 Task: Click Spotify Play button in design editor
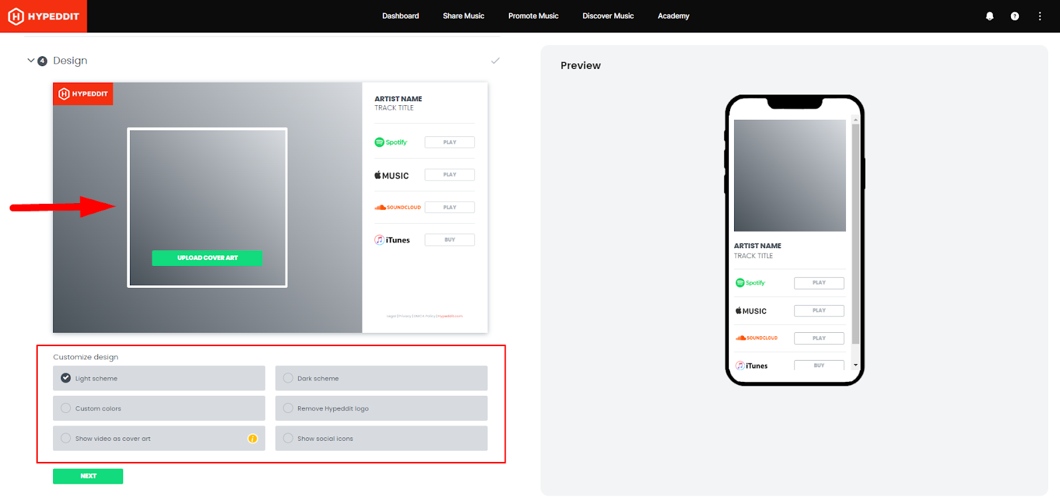coord(450,142)
